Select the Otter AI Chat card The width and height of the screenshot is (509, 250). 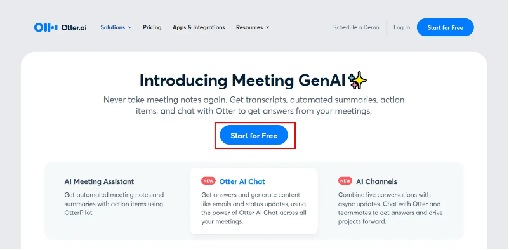tap(254, 201)
